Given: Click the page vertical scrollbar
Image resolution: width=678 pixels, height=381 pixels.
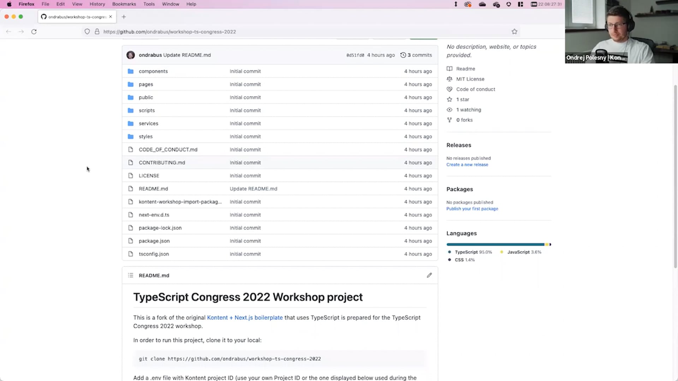Looking at the screenshot, I should [675, 176].
